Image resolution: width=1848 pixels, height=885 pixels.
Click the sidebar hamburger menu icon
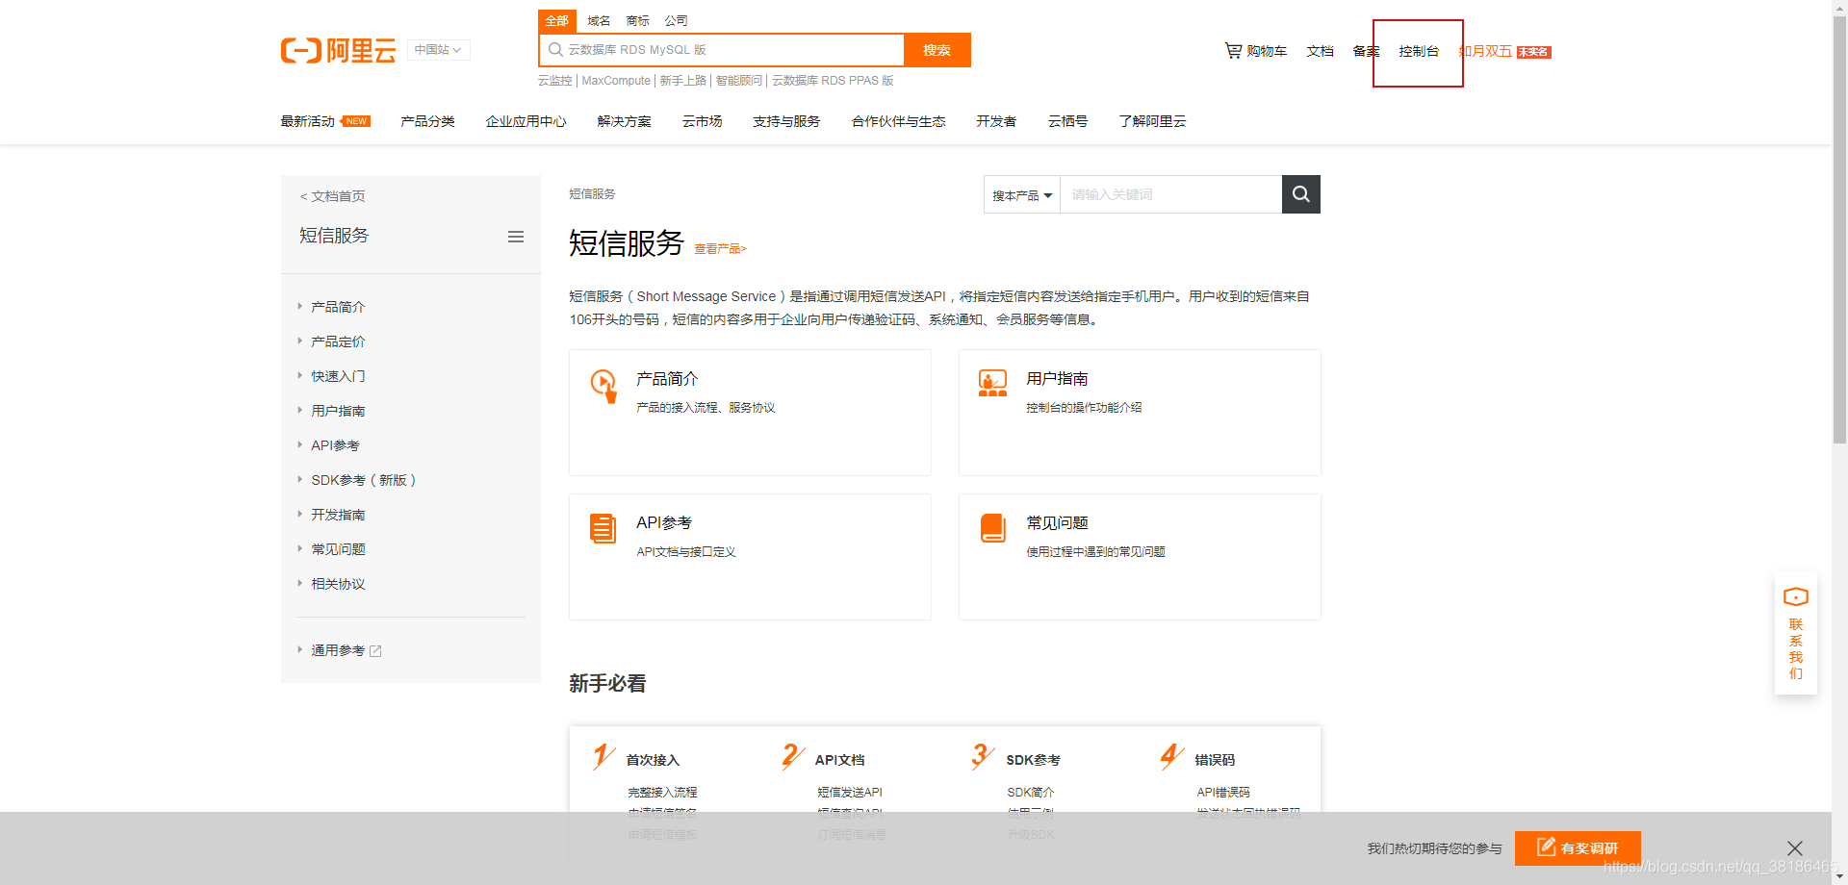(x=516, y=237)
